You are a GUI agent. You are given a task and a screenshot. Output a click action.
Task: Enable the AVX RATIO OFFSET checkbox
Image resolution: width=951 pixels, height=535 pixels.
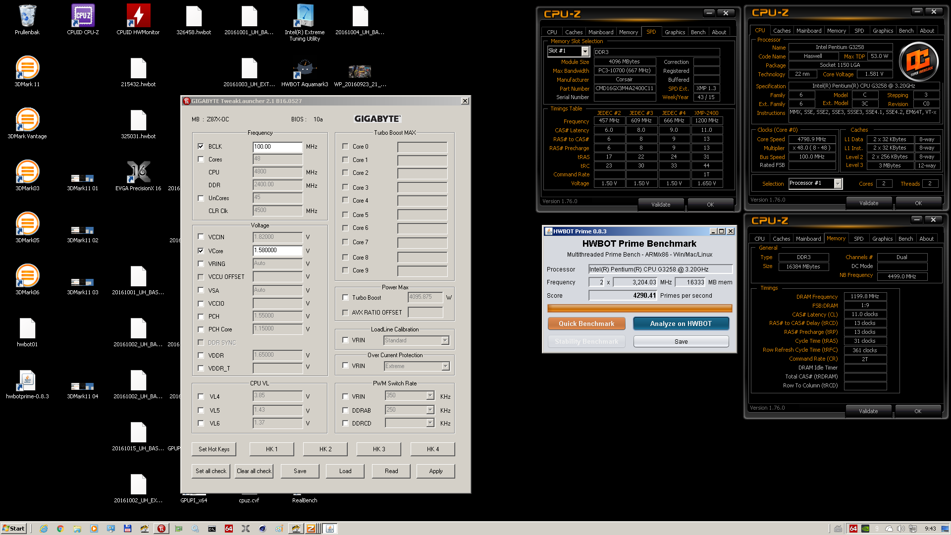tap(345, 312)
